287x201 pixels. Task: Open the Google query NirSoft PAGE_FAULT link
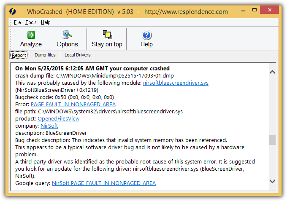[x=104, y=183]
